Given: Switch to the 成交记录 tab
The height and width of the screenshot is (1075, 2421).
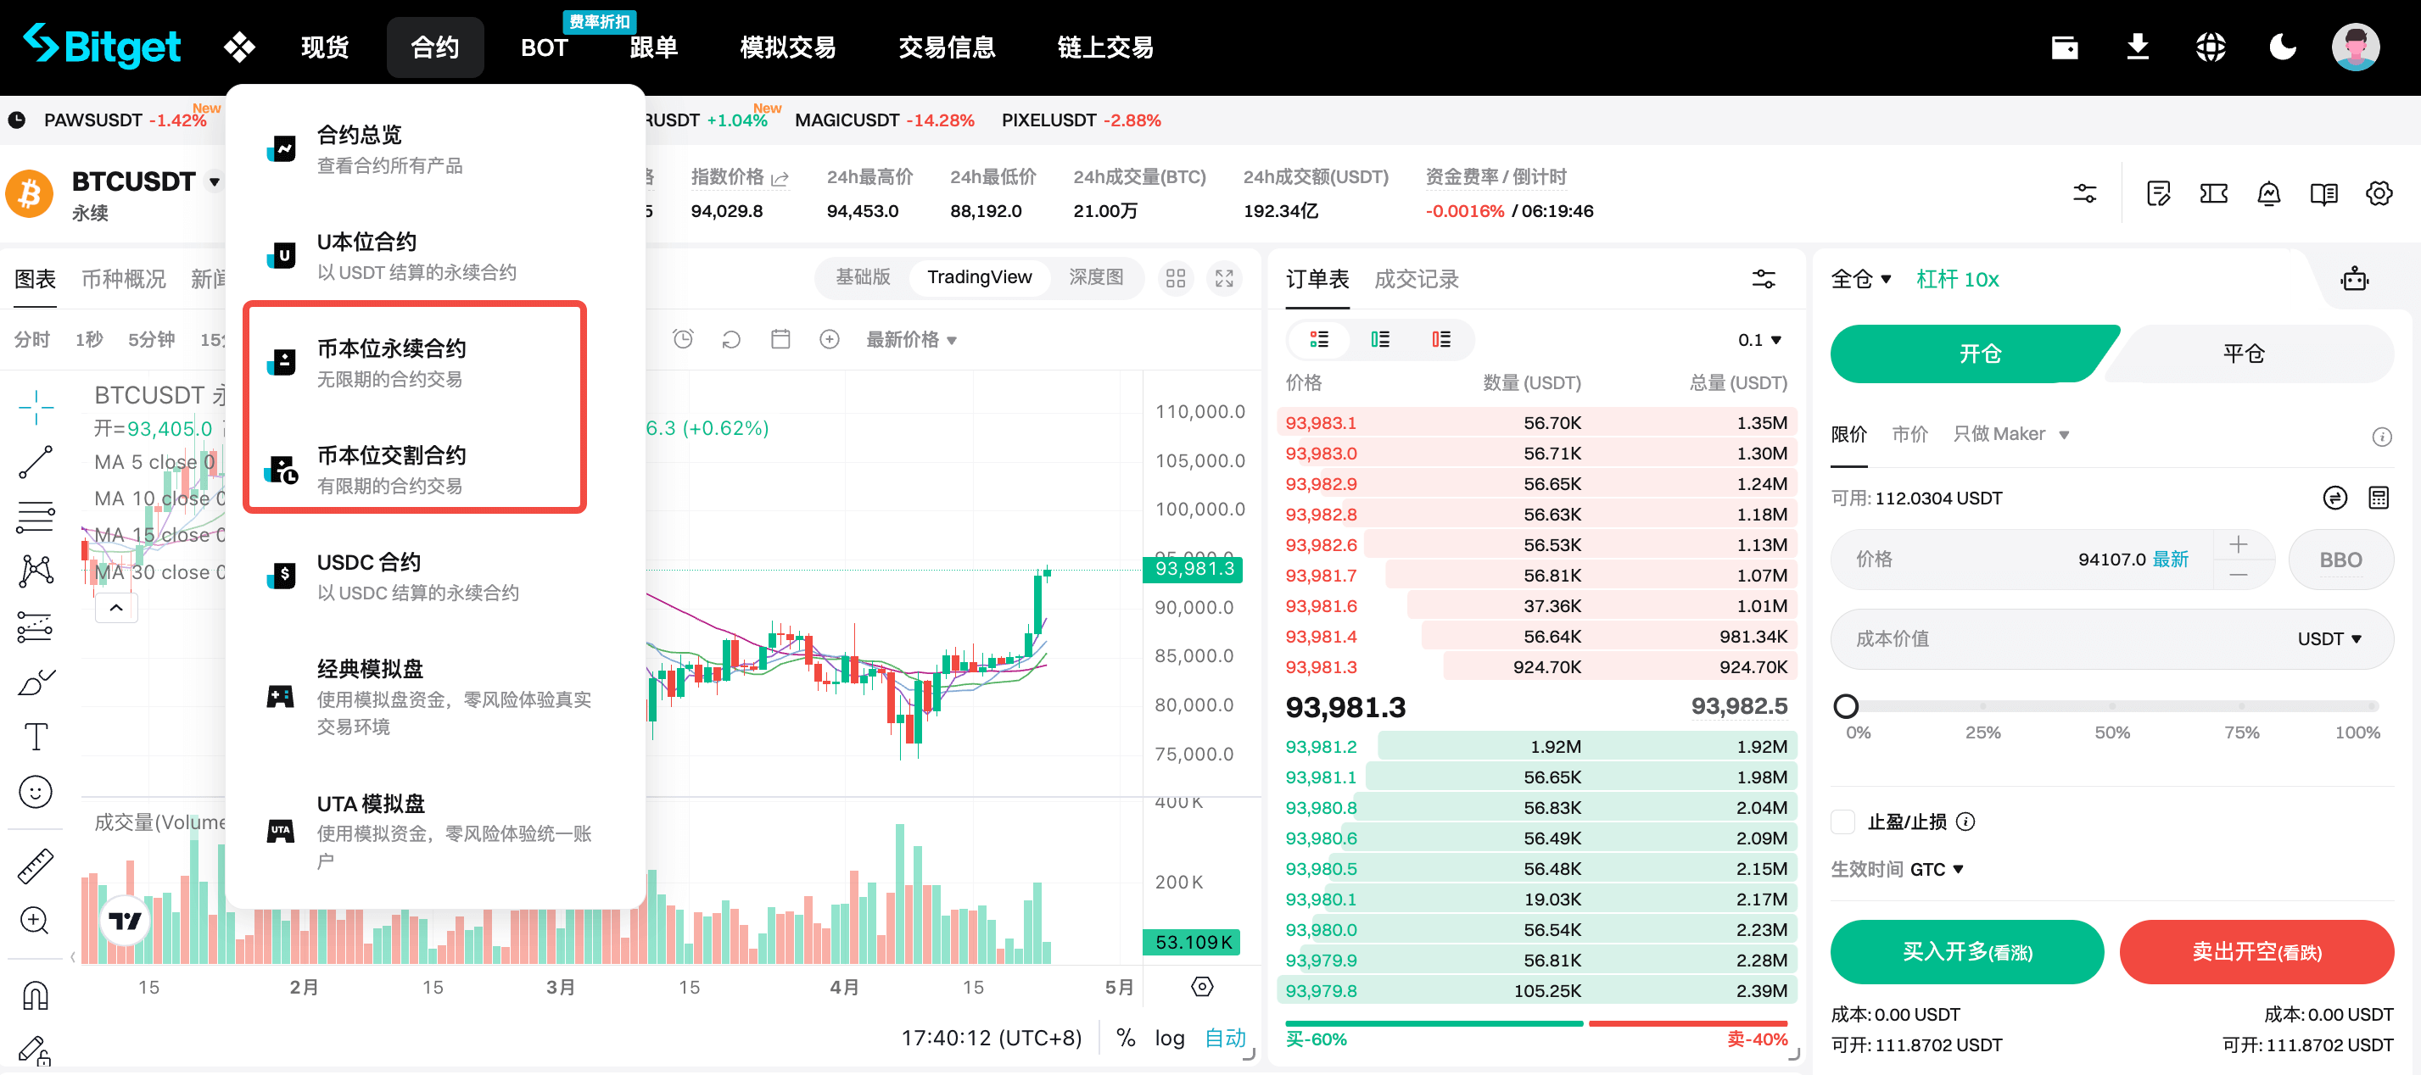Looking at the screenshot, I should coord(1416,279).
